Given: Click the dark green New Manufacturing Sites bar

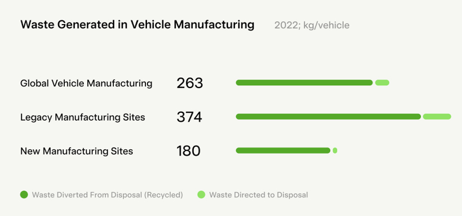Looking at the screenshot, I should point(283,150).
